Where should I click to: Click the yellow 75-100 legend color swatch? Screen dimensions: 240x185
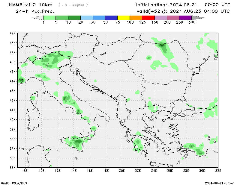[x=124, y=18]
